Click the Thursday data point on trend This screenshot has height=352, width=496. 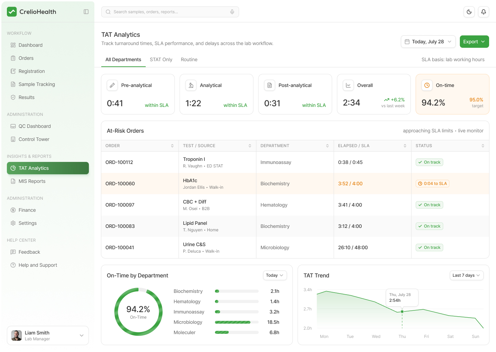tap(402, 311)
